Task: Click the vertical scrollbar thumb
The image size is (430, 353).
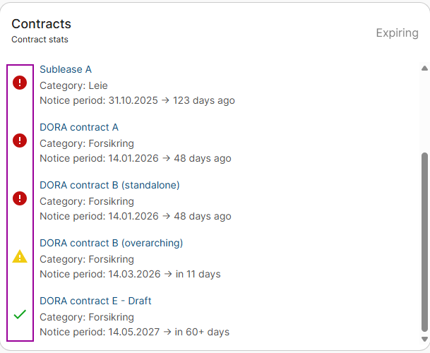Action: pos(424,240)
